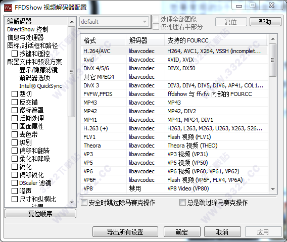Click the FFDShow app icon in title bar
This screenshot has width=287, height=242.
coord(8,8)
